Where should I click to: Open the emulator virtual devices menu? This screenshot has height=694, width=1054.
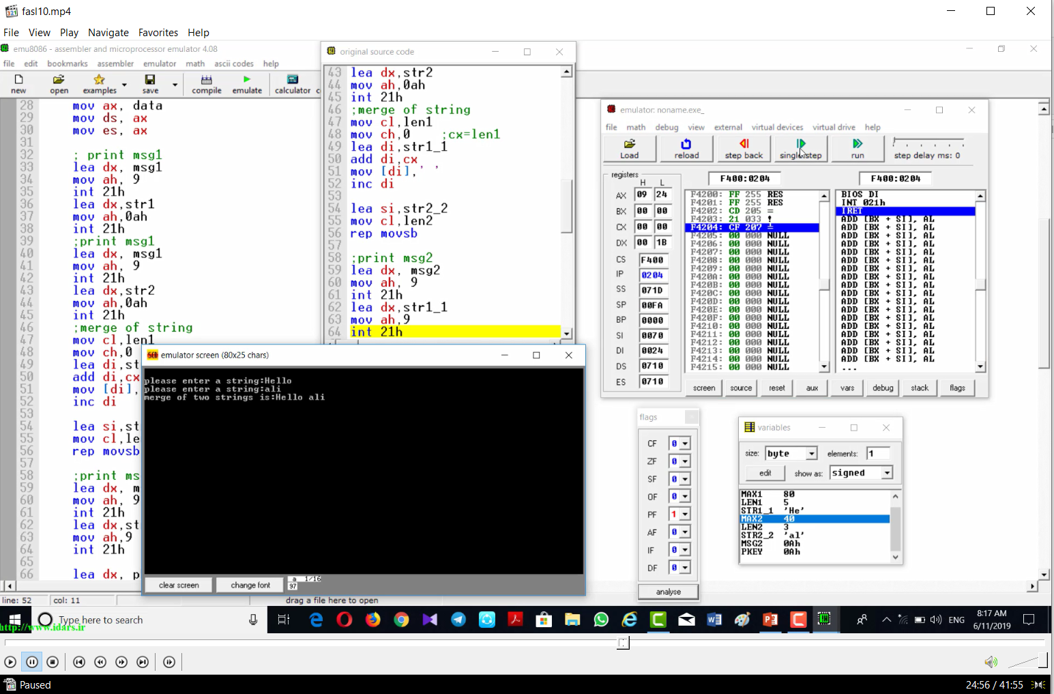[777, 128]
